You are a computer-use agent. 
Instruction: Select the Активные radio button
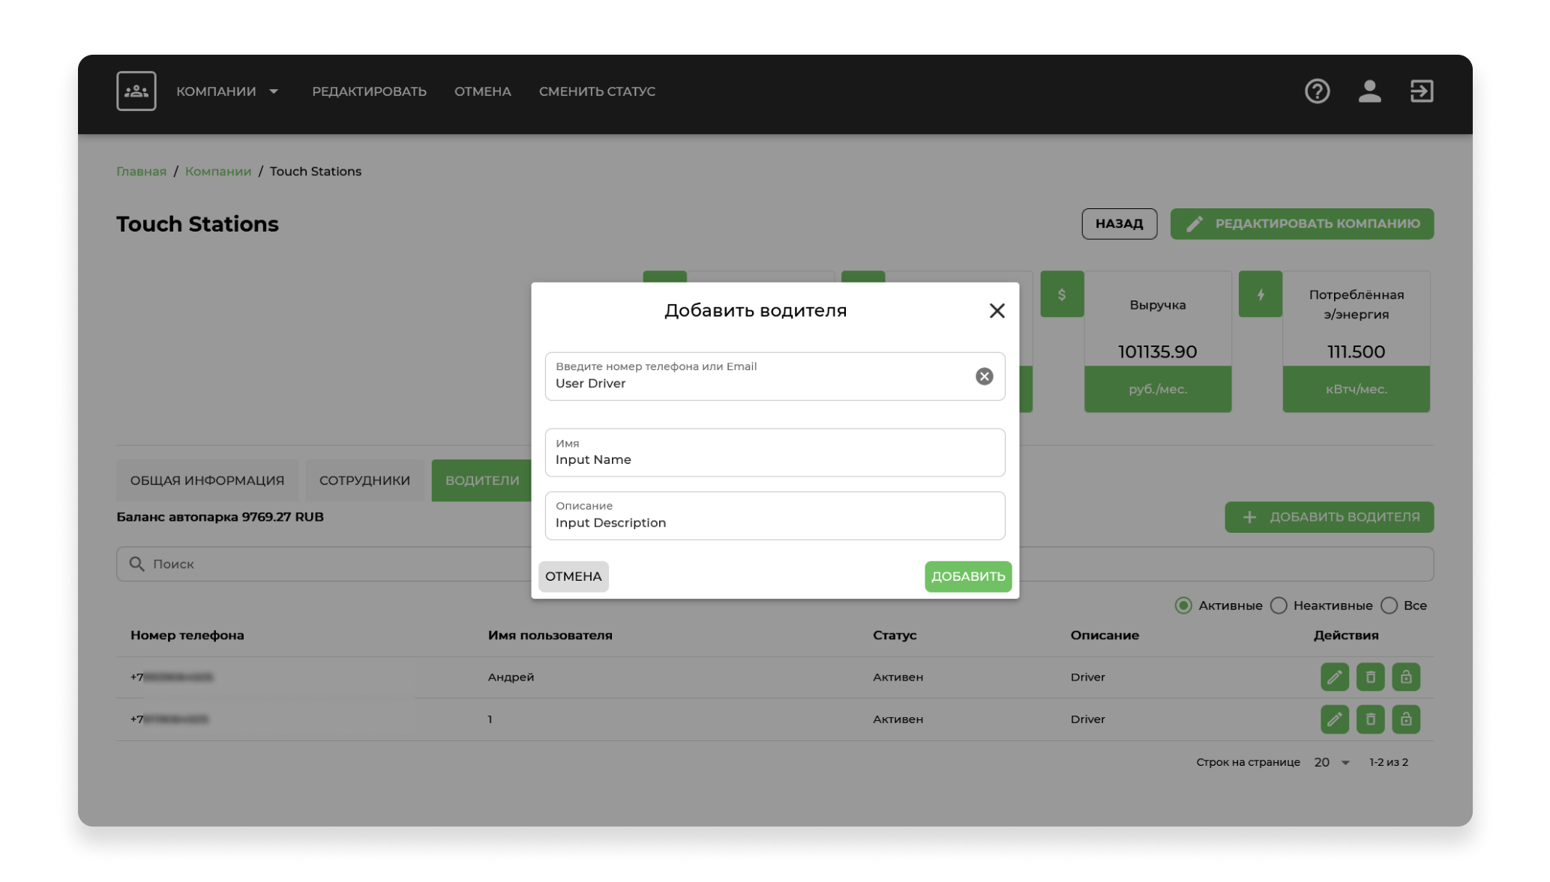click(1183, 605)
